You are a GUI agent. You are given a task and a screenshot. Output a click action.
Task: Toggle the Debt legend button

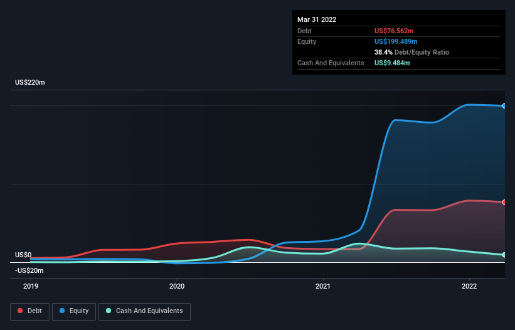coord(29,311)
